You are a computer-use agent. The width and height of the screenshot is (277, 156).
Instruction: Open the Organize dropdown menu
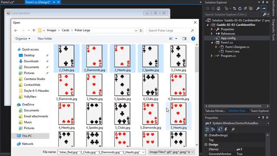(x=23, y=39)
